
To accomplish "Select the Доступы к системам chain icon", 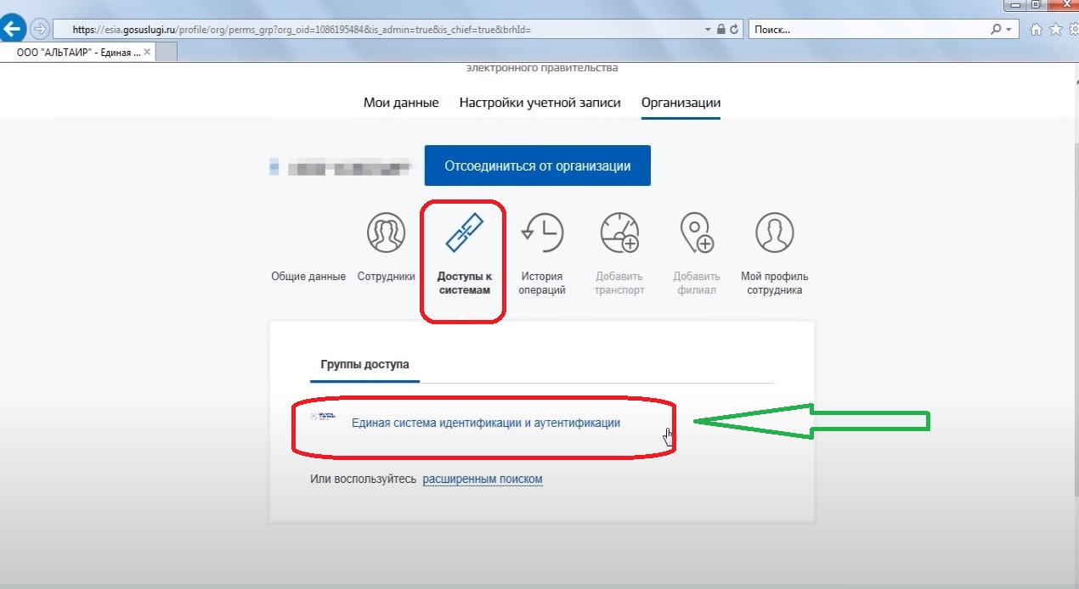I will pyautogui.click(x=464, y=233).
